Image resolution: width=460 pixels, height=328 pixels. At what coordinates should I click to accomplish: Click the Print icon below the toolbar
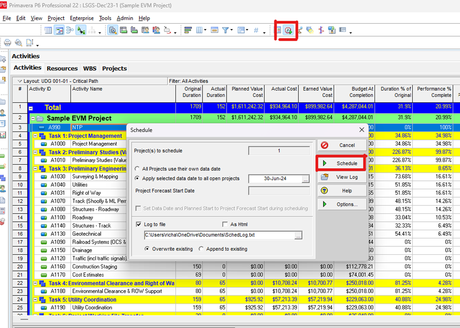coord(7,42)
